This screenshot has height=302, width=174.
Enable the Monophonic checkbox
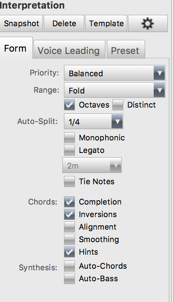(x=69, y=138)
